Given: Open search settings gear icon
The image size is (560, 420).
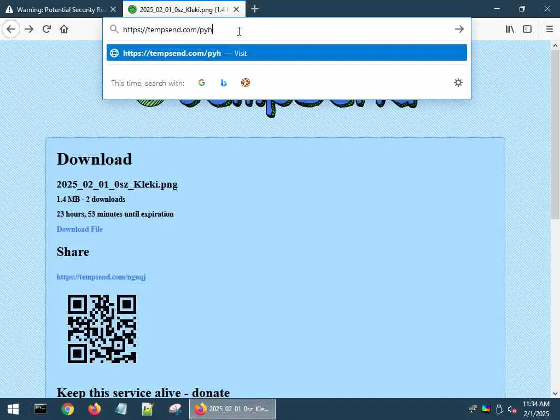Looking at the screenshot, I should pos(458,83).
